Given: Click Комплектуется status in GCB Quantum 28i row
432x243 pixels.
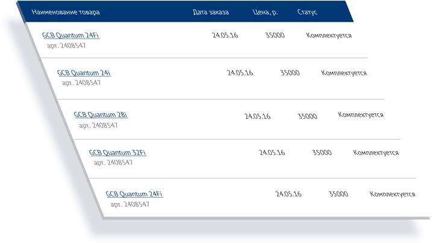Looking at the screenshot, I should 361,115.
